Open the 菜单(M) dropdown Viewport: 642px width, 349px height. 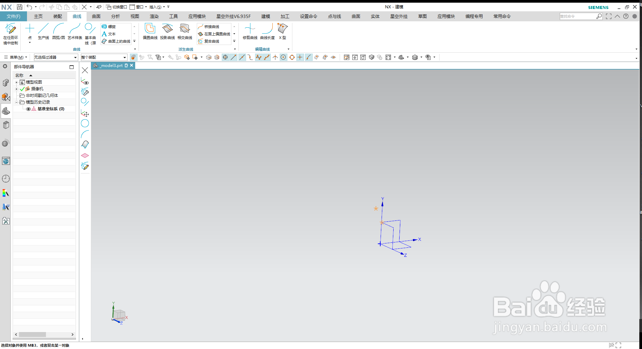click(x=15, y=57)
